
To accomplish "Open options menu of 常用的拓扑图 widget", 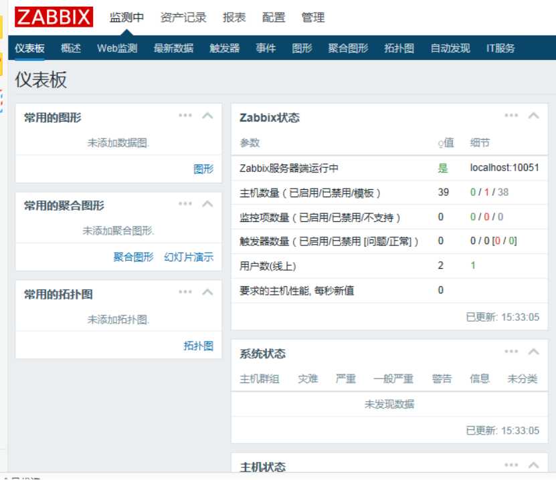I will coord(185,292).
